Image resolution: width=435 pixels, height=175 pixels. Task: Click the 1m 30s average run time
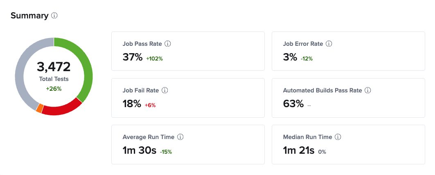pos(140,150)
